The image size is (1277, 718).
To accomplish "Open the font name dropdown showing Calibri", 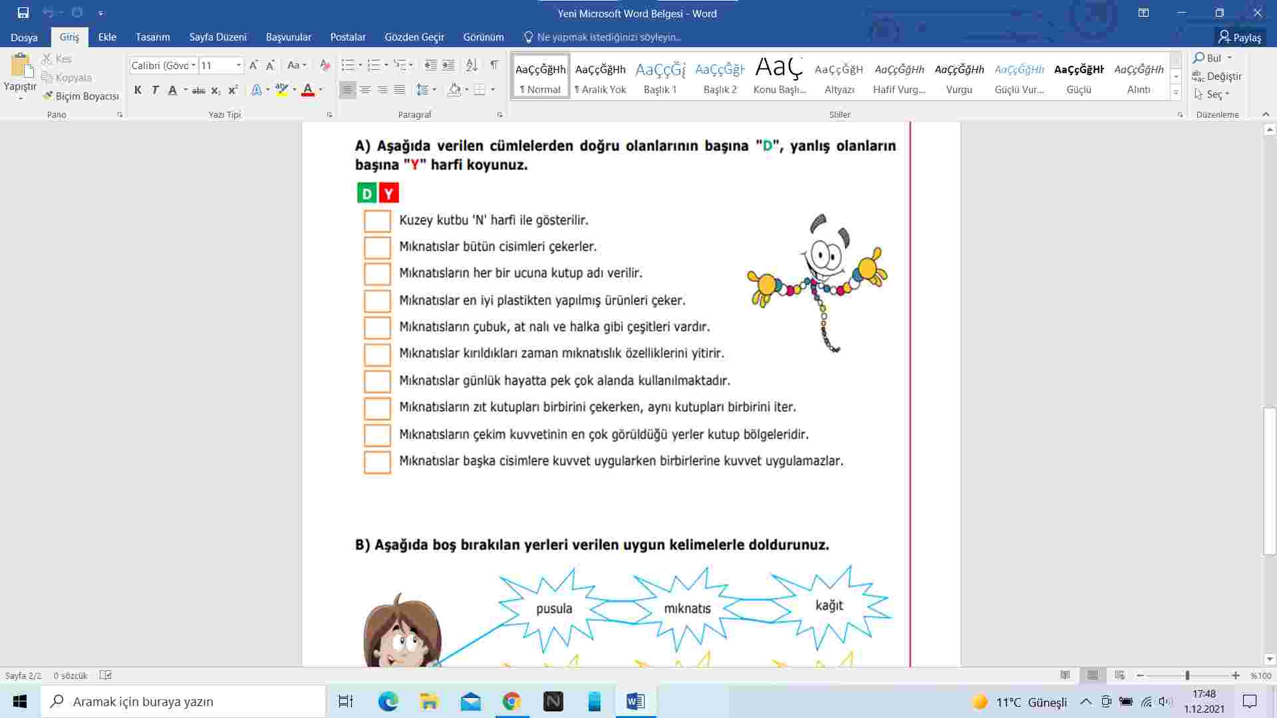I will point(194,65).
